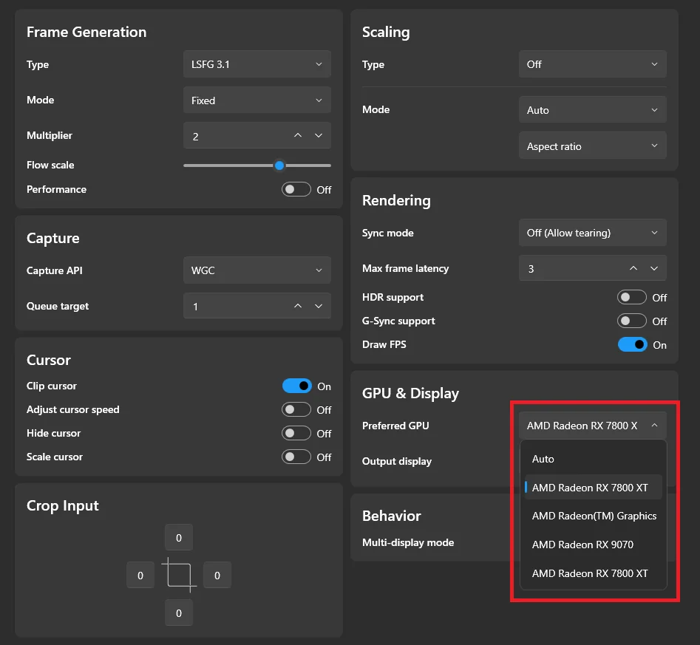Raise Max frame latency with the up arrow
The image size is (700, 645).
coord(633,268)
